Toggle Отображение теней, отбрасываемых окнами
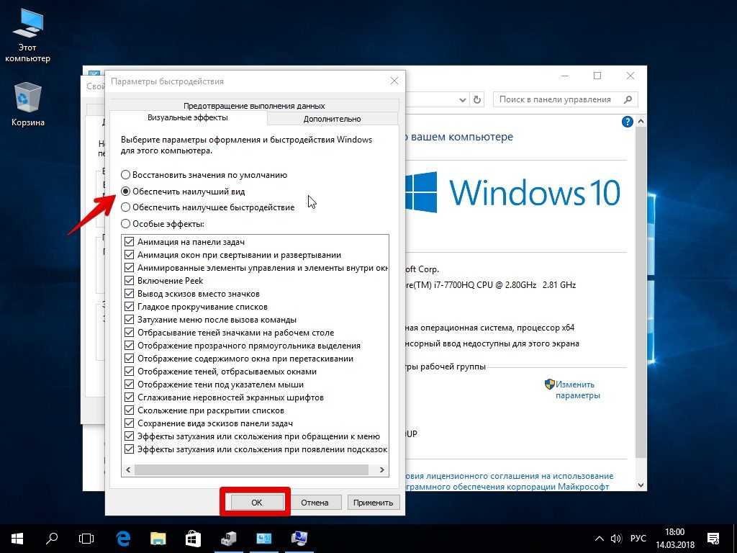Screen dimensions: 737x553 click(x=130, y=372)
